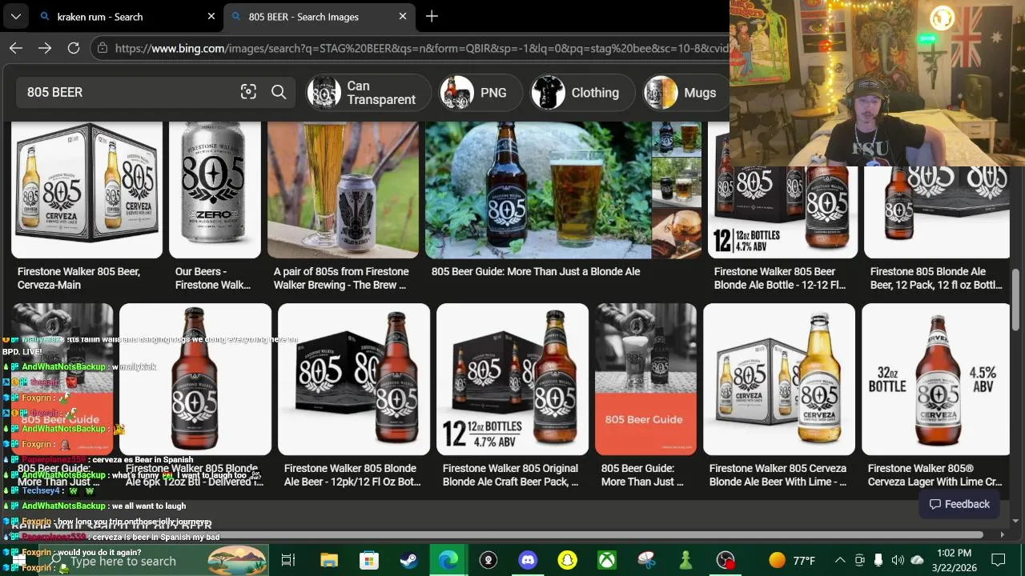Filter by Mugs chip
1025x576 pixels.
[686, 93]
